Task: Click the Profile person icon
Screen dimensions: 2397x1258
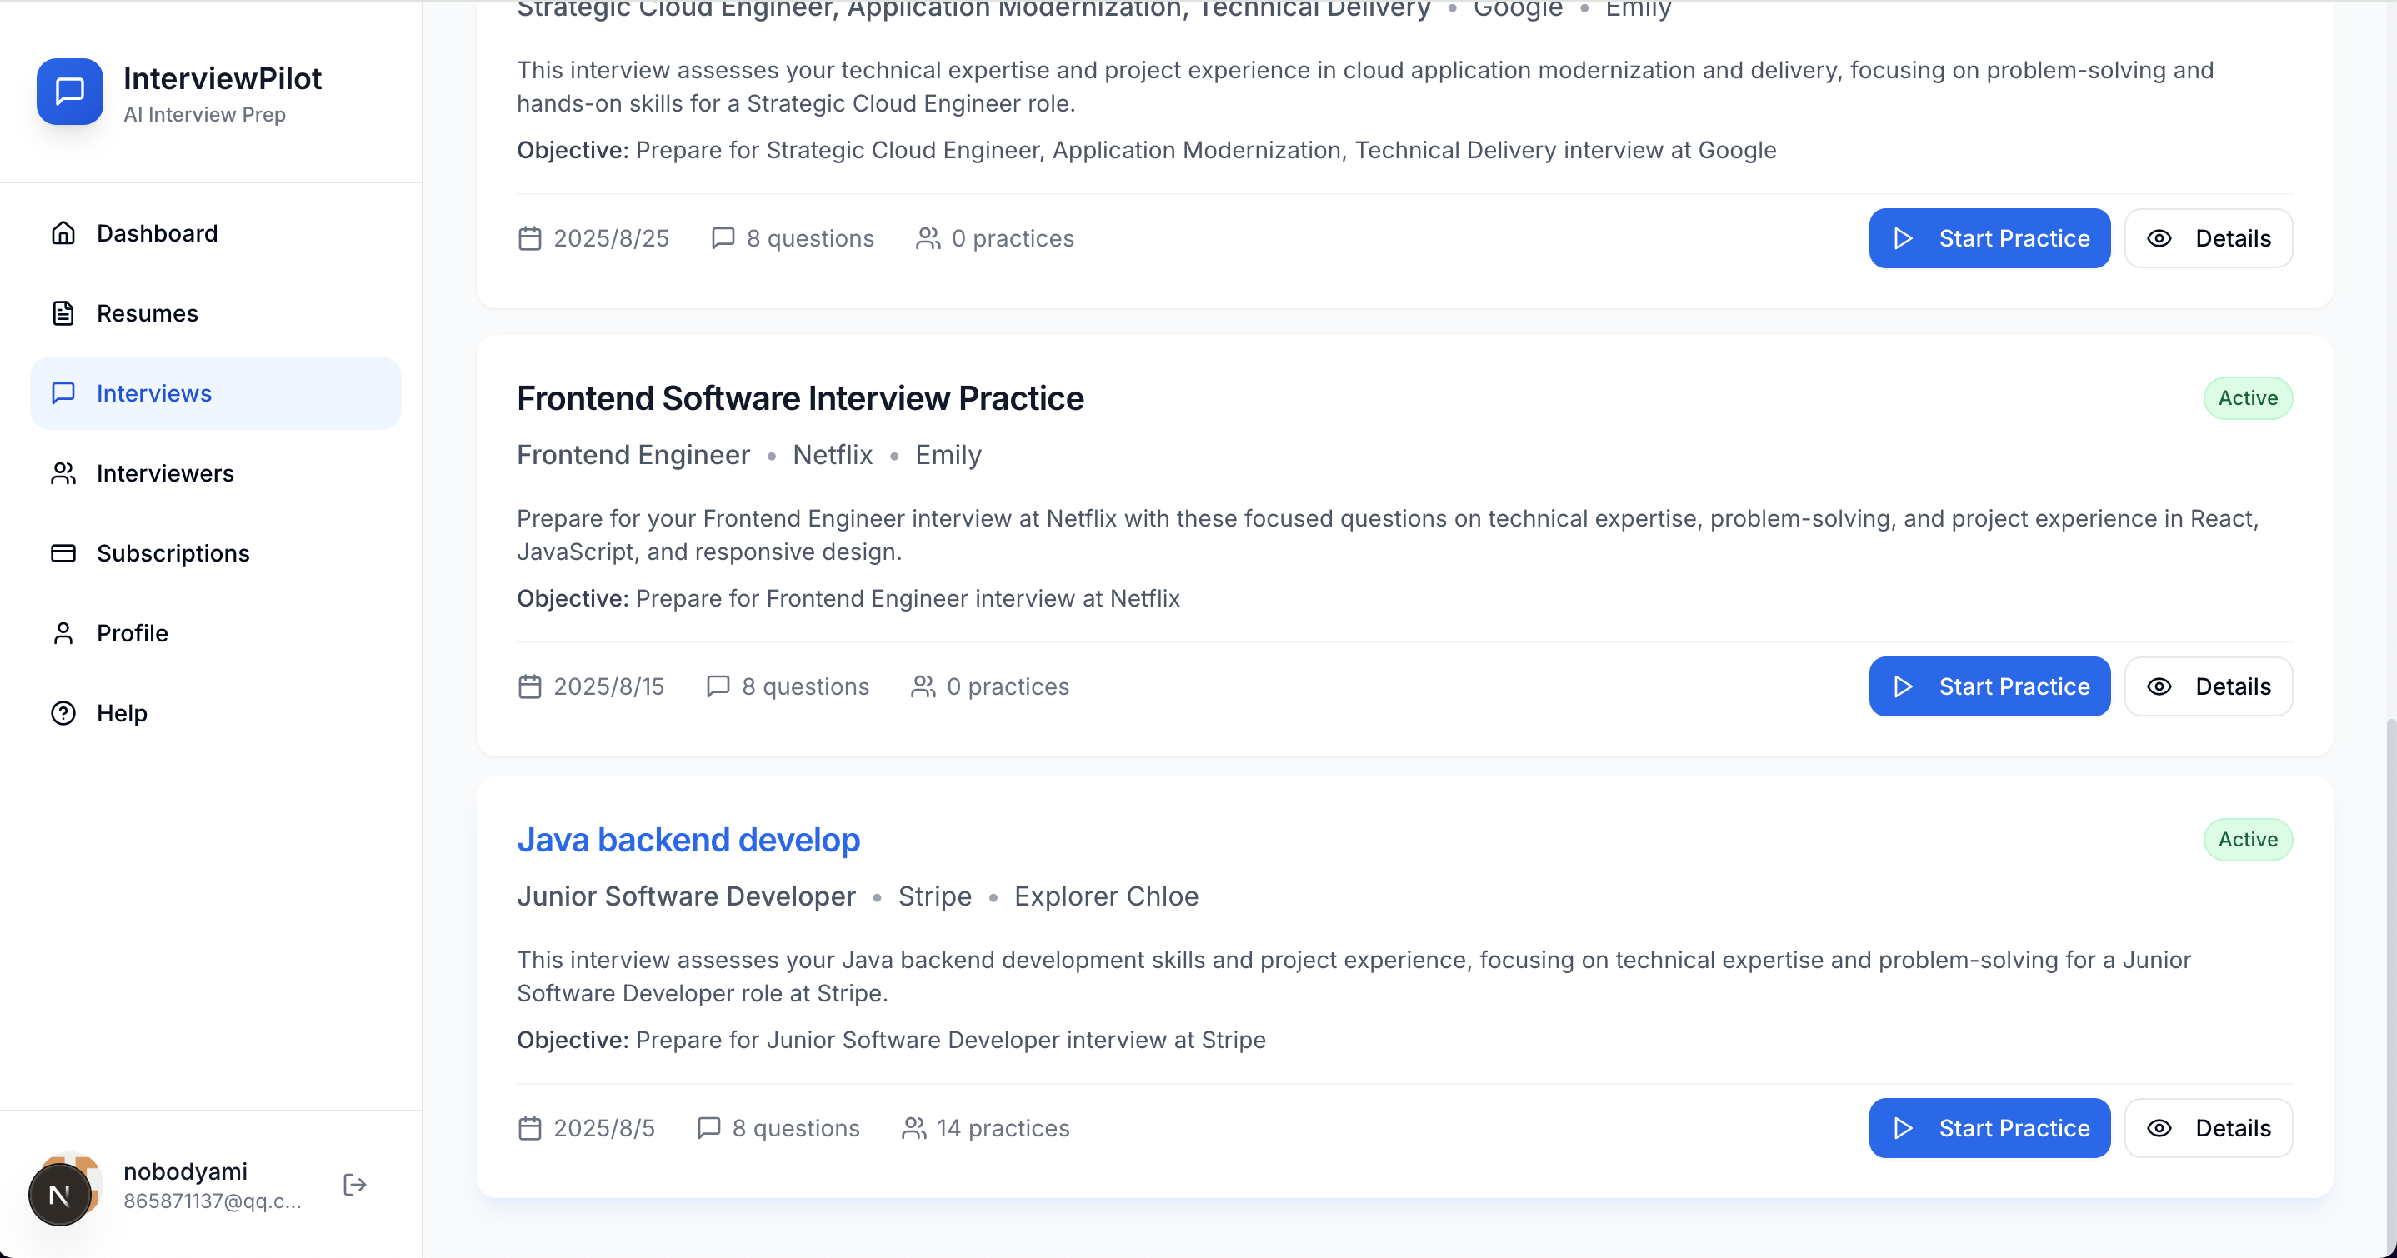Action: point(63,634)
